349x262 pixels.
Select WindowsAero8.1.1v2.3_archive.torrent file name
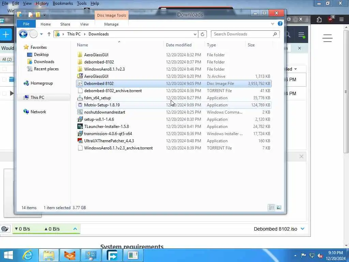(118, 148)
